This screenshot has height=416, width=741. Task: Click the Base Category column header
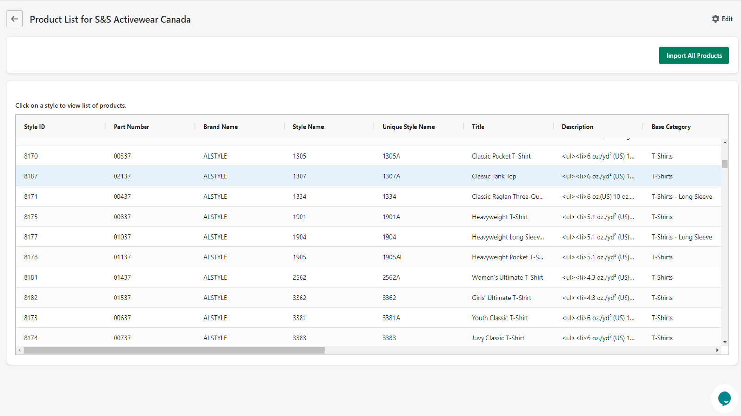click(x=671, y=127)
